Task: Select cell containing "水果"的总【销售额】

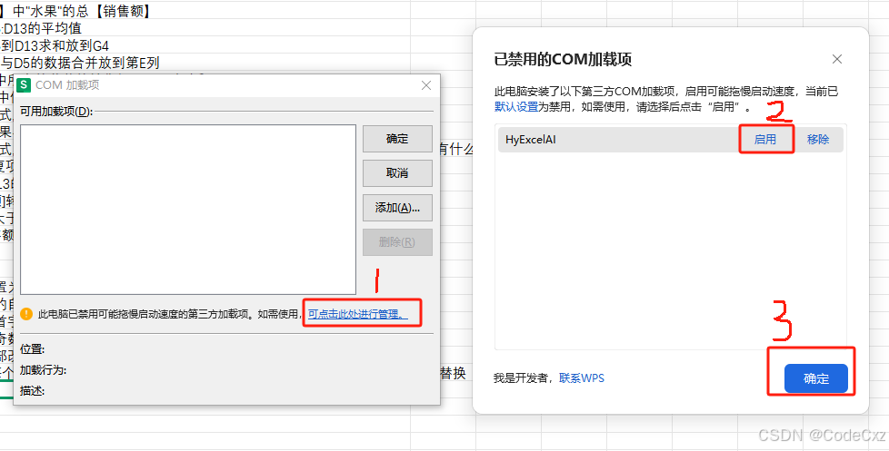Action: (x=75, y=10)
